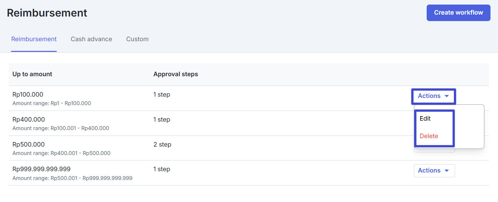This screenshot has height=202, width=498.
Task: Open the Custom tab
Action: click(137, 39)
